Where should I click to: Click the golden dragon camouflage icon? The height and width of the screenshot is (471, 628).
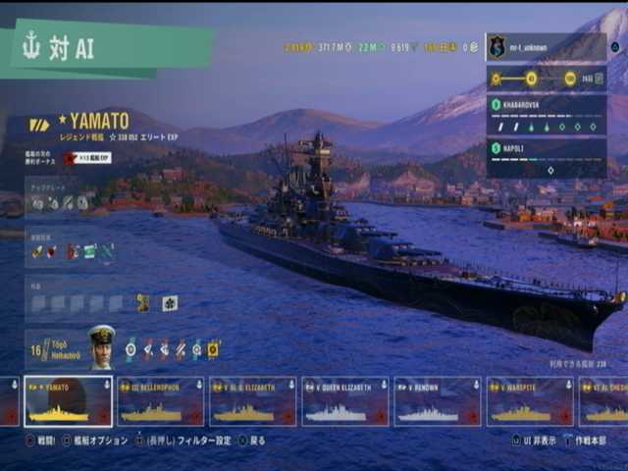point(142,303)
